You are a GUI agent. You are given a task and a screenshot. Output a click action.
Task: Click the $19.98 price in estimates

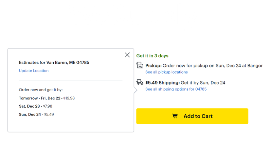coord(69,98)
